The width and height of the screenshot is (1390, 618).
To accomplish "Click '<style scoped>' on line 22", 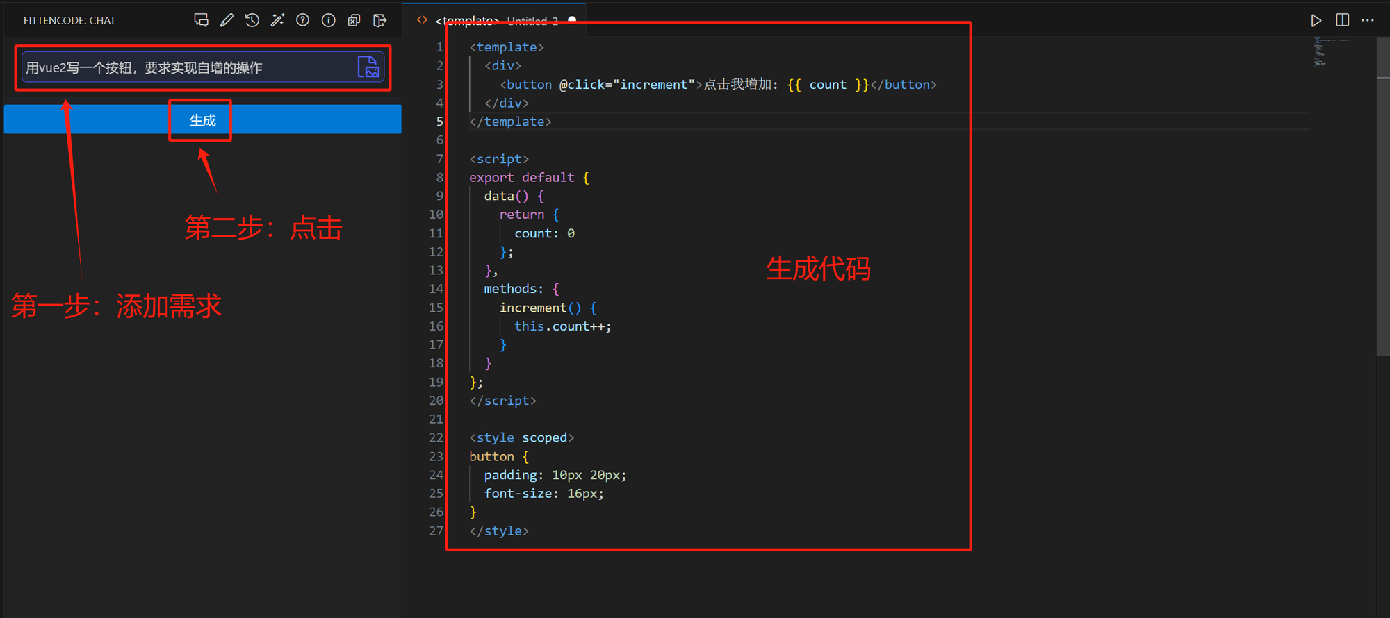I will coord(521,438).
